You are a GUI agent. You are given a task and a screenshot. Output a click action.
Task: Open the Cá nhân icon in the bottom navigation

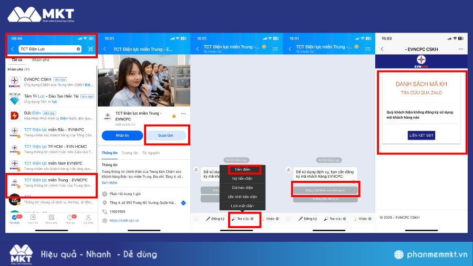[88, 219]
